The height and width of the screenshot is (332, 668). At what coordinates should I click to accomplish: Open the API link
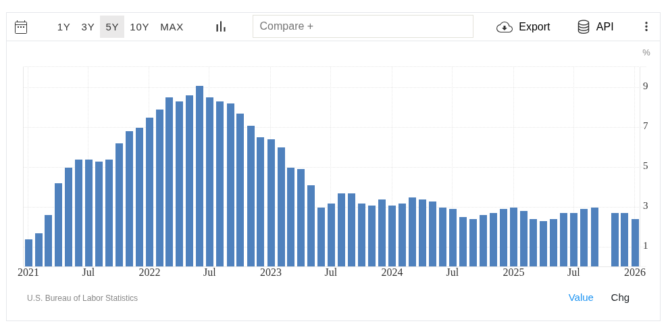coord(605,27)
